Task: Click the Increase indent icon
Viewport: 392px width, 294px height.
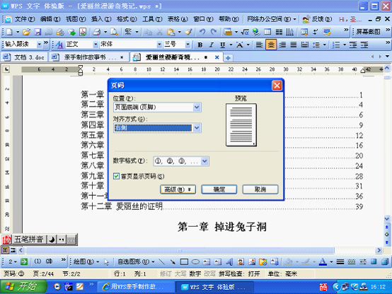Action: click(364, 45)
